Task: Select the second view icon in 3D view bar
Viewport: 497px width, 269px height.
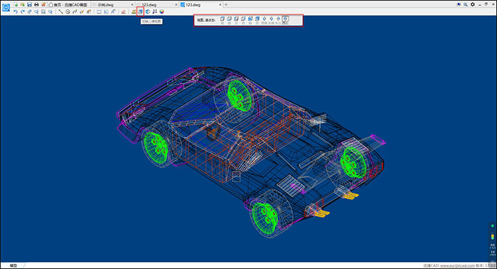Action: point(229,19)
